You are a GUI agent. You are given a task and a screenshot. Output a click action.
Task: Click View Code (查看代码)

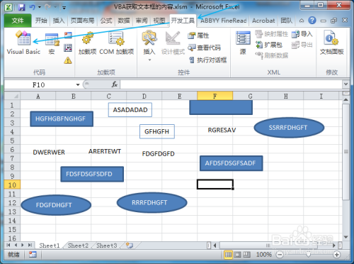(x=205, y=48)
